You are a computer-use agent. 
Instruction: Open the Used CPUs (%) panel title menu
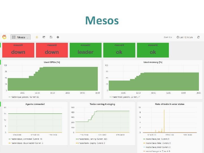click(x=52, y=62)
